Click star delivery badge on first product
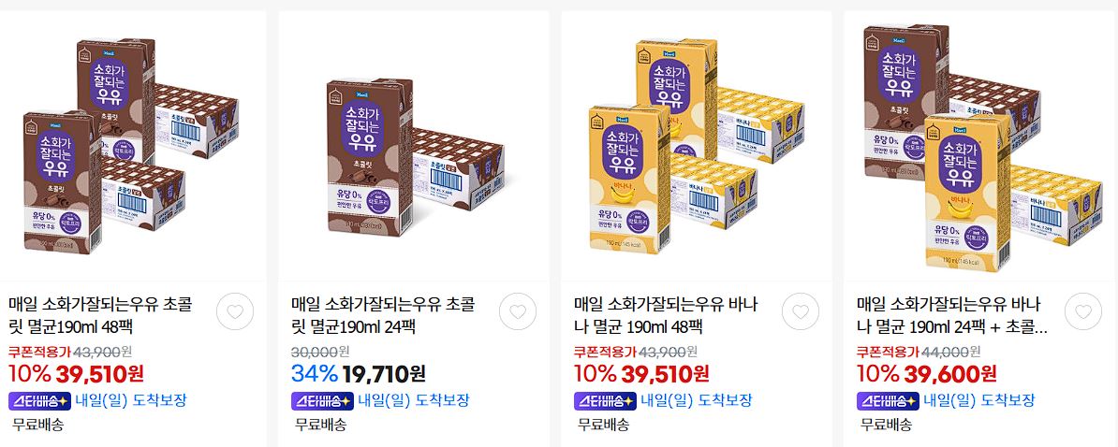Screen dimensions: 1118x447 [39, 401]
